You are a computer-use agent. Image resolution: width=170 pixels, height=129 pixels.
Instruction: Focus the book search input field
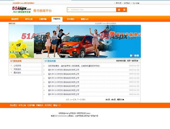pos(92,10)
